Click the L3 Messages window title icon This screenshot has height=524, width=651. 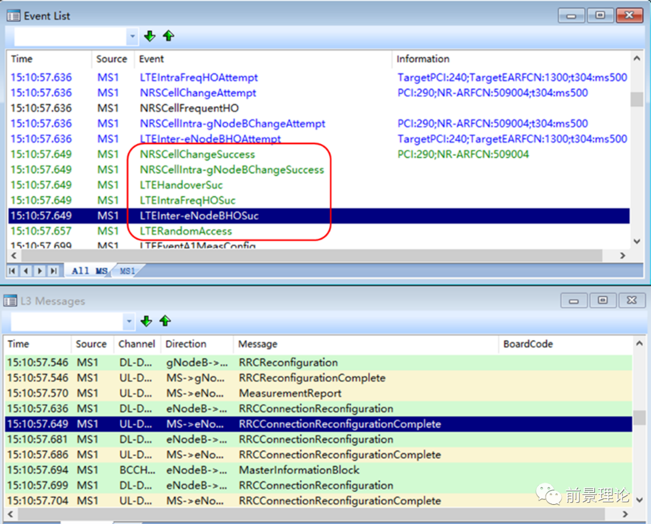10,301
